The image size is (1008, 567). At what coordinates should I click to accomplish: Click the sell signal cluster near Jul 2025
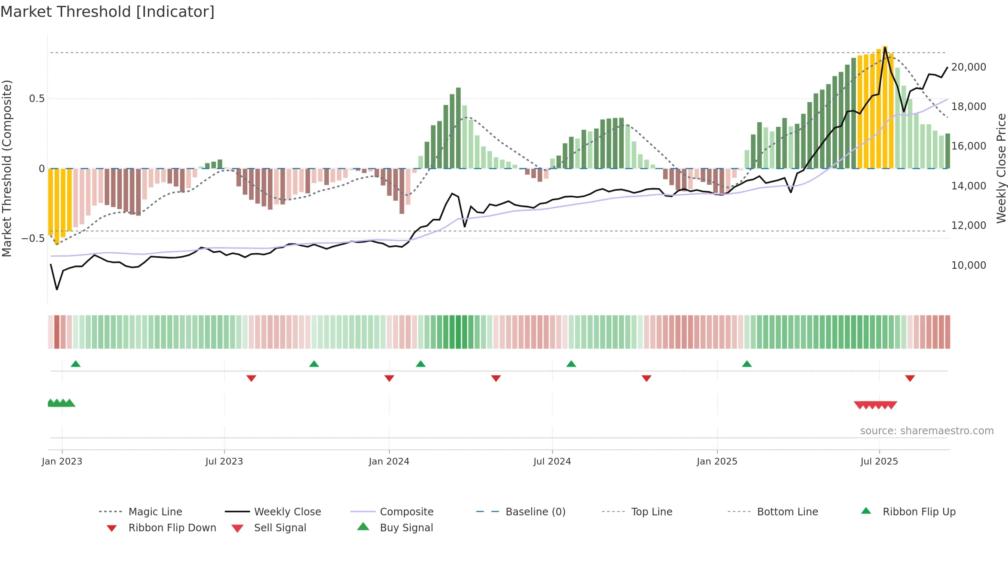coord(876,405)
